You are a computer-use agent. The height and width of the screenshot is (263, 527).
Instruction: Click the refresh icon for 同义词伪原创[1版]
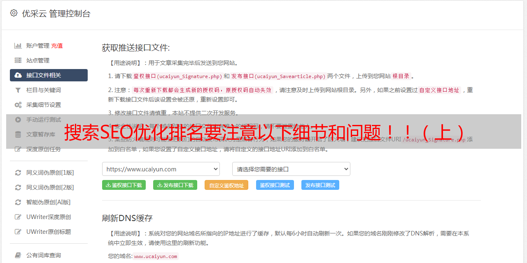point(18,173)
